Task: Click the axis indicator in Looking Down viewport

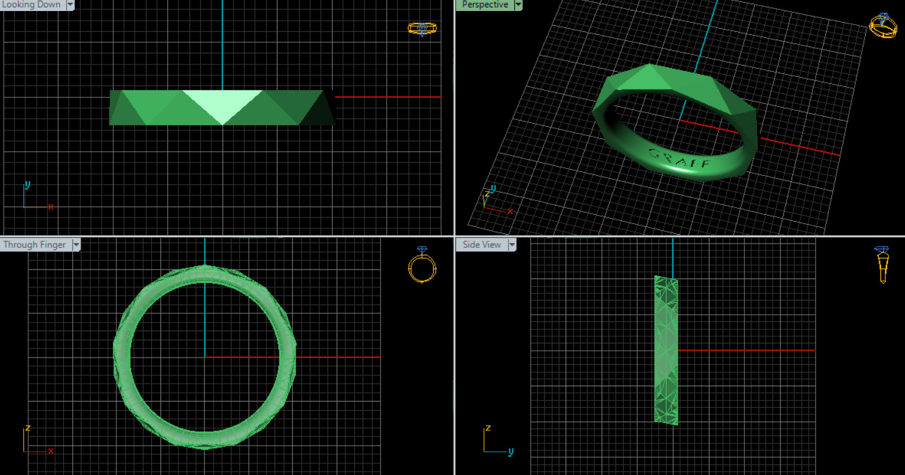Action: [x=38, y=196]
